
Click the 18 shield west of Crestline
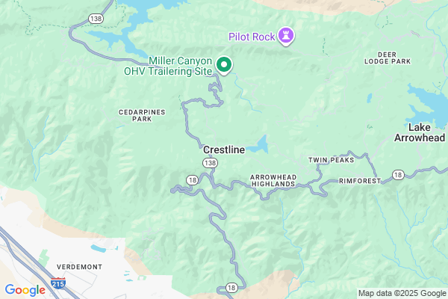(x=193, y=180)
